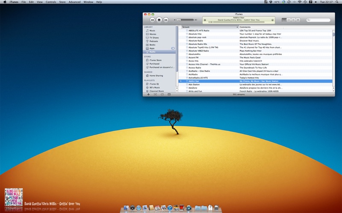Open the Store menu
Image resolution: width=342 pixels, height=213 pixels.
[62, 2]
